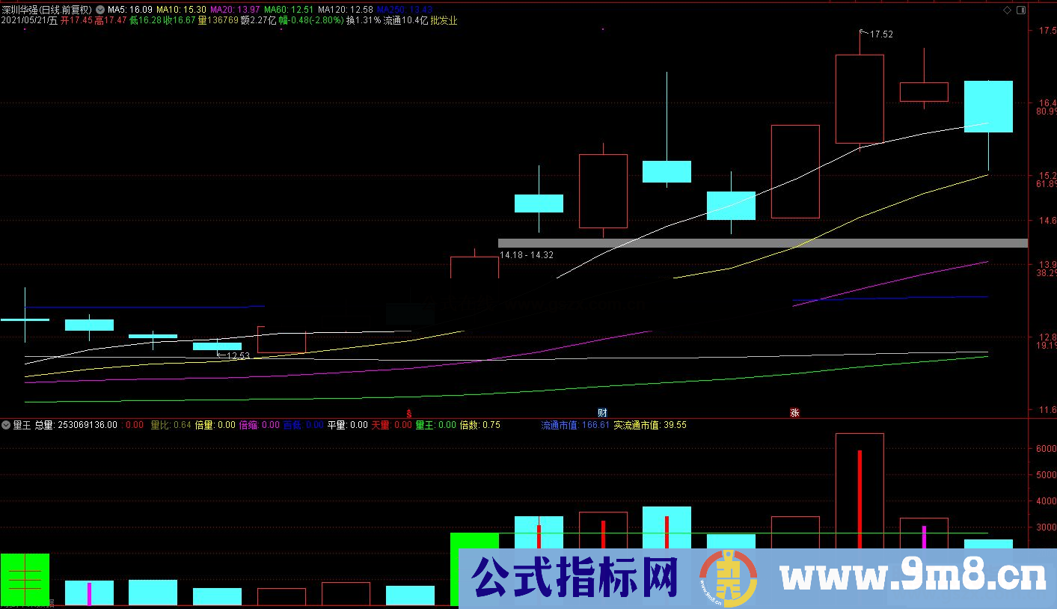Click the 财 marker on the divider bar
This screenshot has width=1057, height=609.
(x=601, y=412)
